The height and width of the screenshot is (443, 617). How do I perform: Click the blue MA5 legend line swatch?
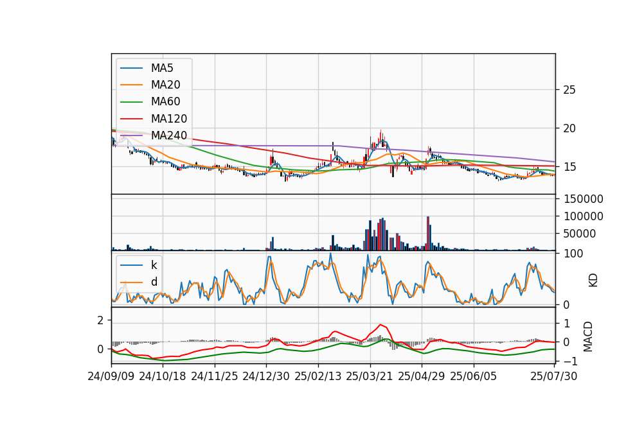pos(131,68)
